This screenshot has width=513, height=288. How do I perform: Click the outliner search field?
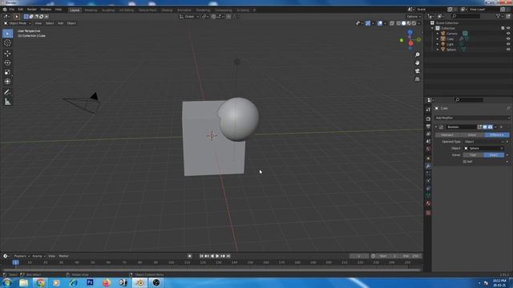click(x=466, y=16)
